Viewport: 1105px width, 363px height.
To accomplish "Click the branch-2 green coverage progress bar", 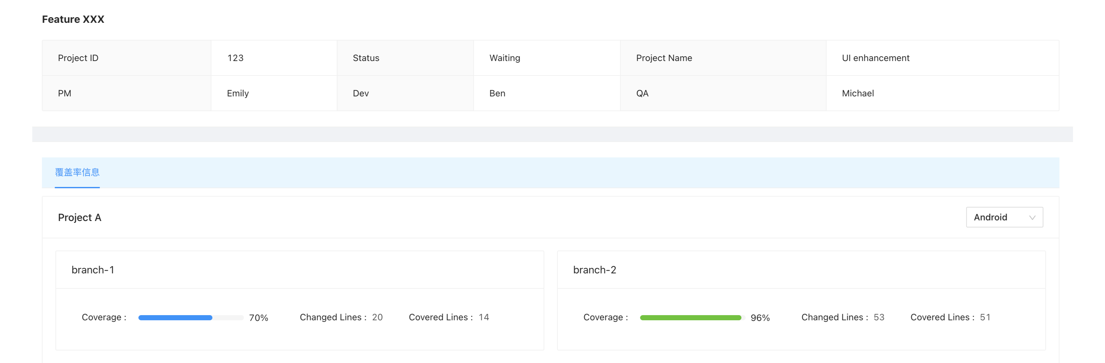I will pos(692,318).
